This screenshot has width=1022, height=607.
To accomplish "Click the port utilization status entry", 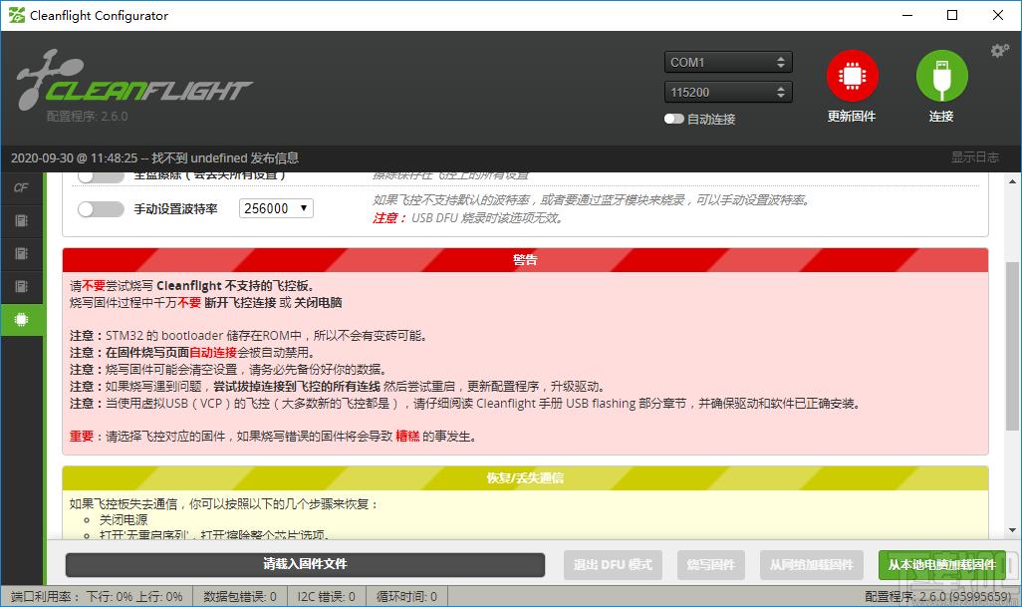I will [x=97, y=597].
